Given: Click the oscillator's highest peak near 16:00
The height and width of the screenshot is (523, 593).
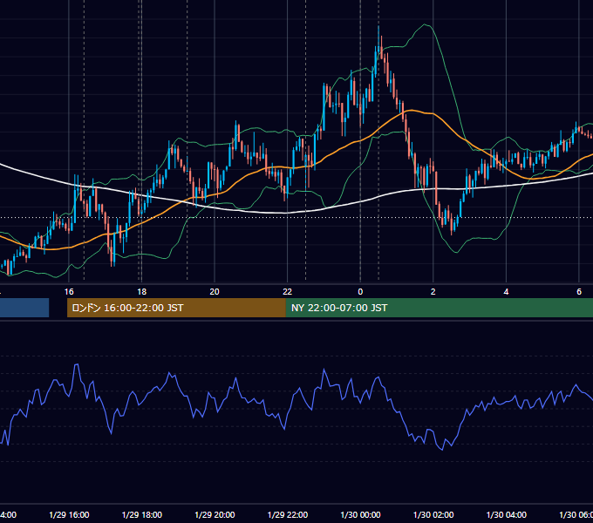Looking at the screenshot, I should (x=77, y=364).
